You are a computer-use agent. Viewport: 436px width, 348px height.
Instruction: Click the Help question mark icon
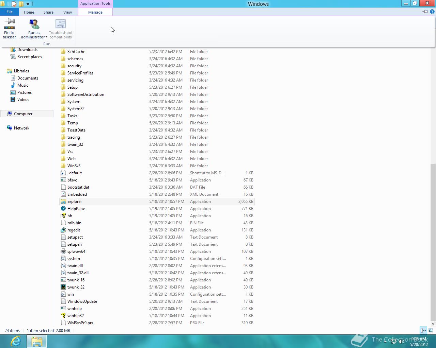432,12
